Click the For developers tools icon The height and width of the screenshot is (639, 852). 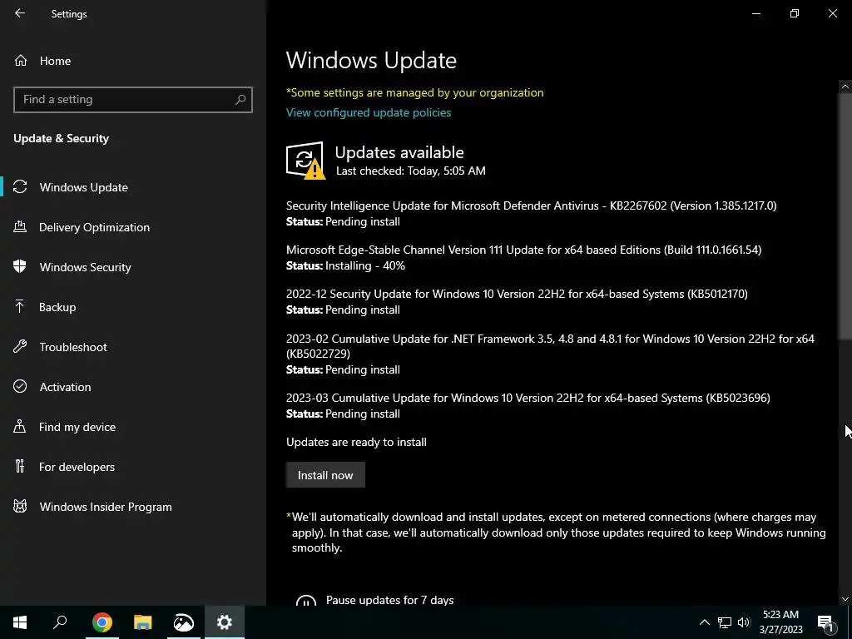pos(20,466)
